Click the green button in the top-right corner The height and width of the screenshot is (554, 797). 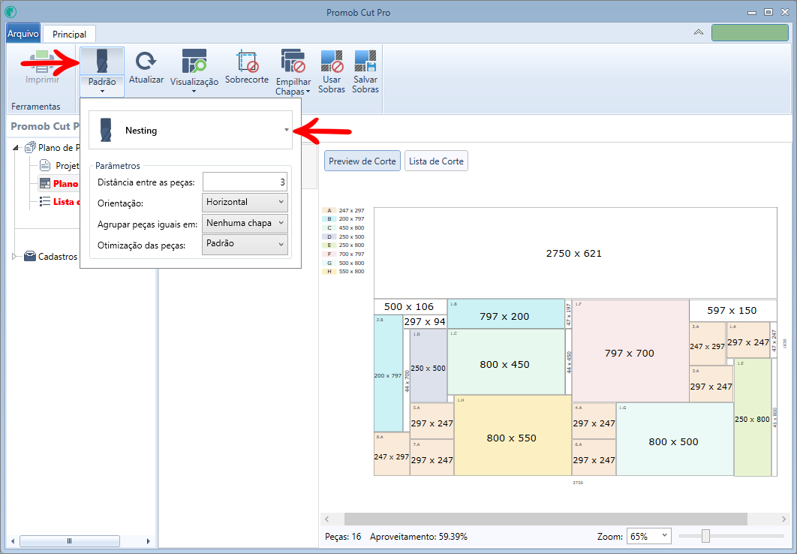750,32
